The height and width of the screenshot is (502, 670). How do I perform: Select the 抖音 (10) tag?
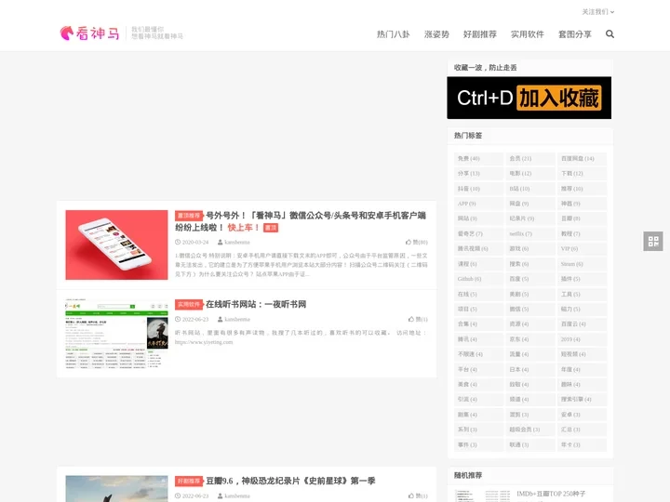coord(478,189)
